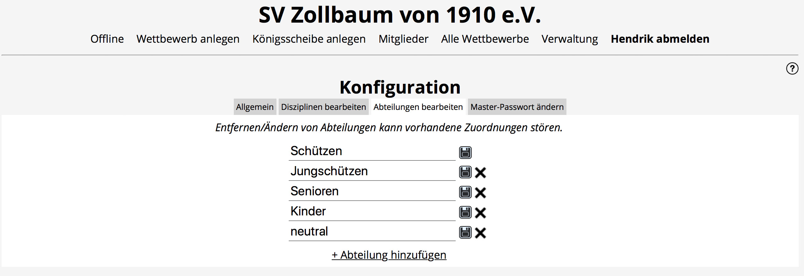
Task: Save the Kinder department entry
Action: point(465,213)
